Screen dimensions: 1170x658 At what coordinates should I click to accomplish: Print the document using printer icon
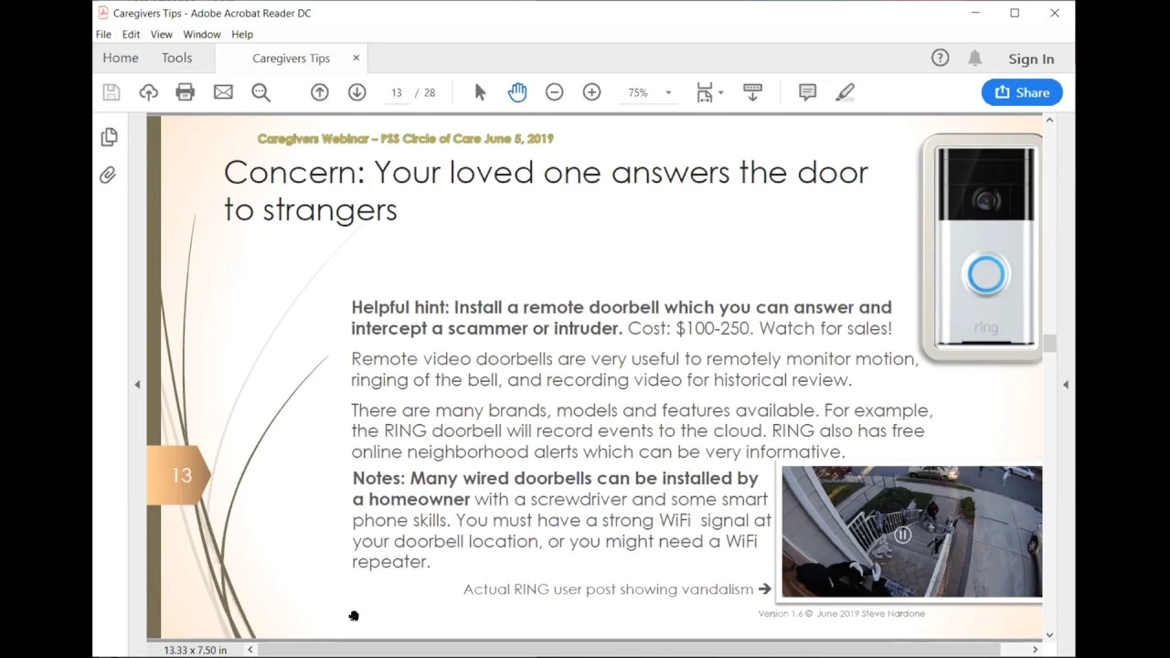(x=186, y=92)
